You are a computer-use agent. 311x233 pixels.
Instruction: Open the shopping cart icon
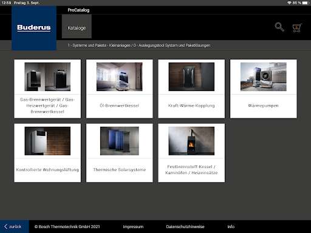pos(297,28)
